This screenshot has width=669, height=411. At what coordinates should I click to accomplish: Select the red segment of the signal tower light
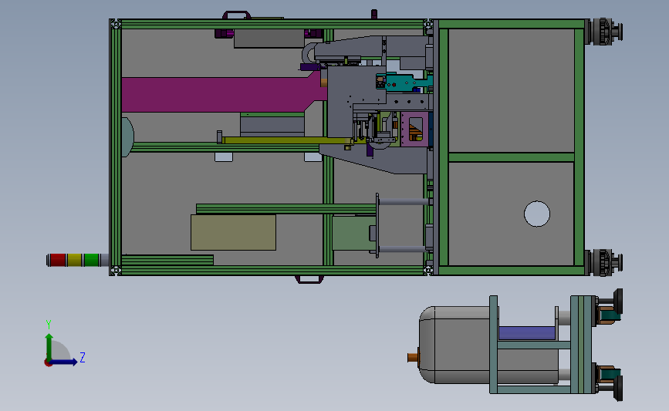pos(58,260)
